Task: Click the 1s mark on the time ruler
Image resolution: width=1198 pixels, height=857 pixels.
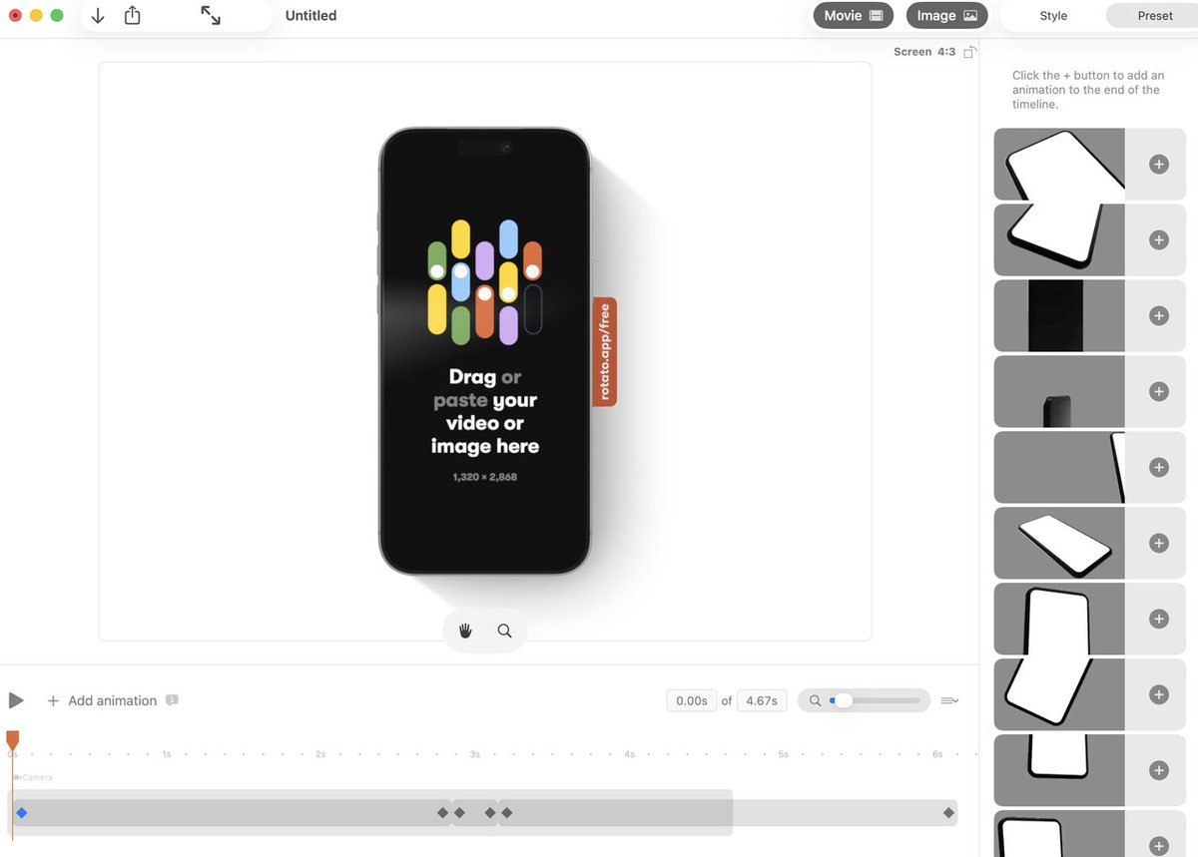Action: pos(167,754)
